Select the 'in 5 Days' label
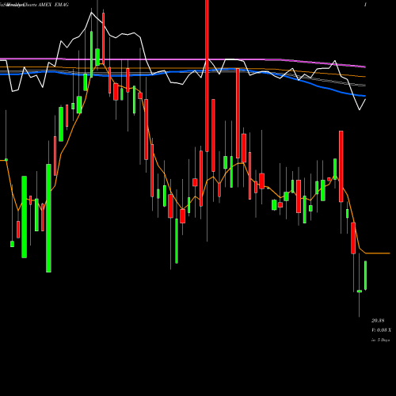396x396 pixels. point(381,340)
